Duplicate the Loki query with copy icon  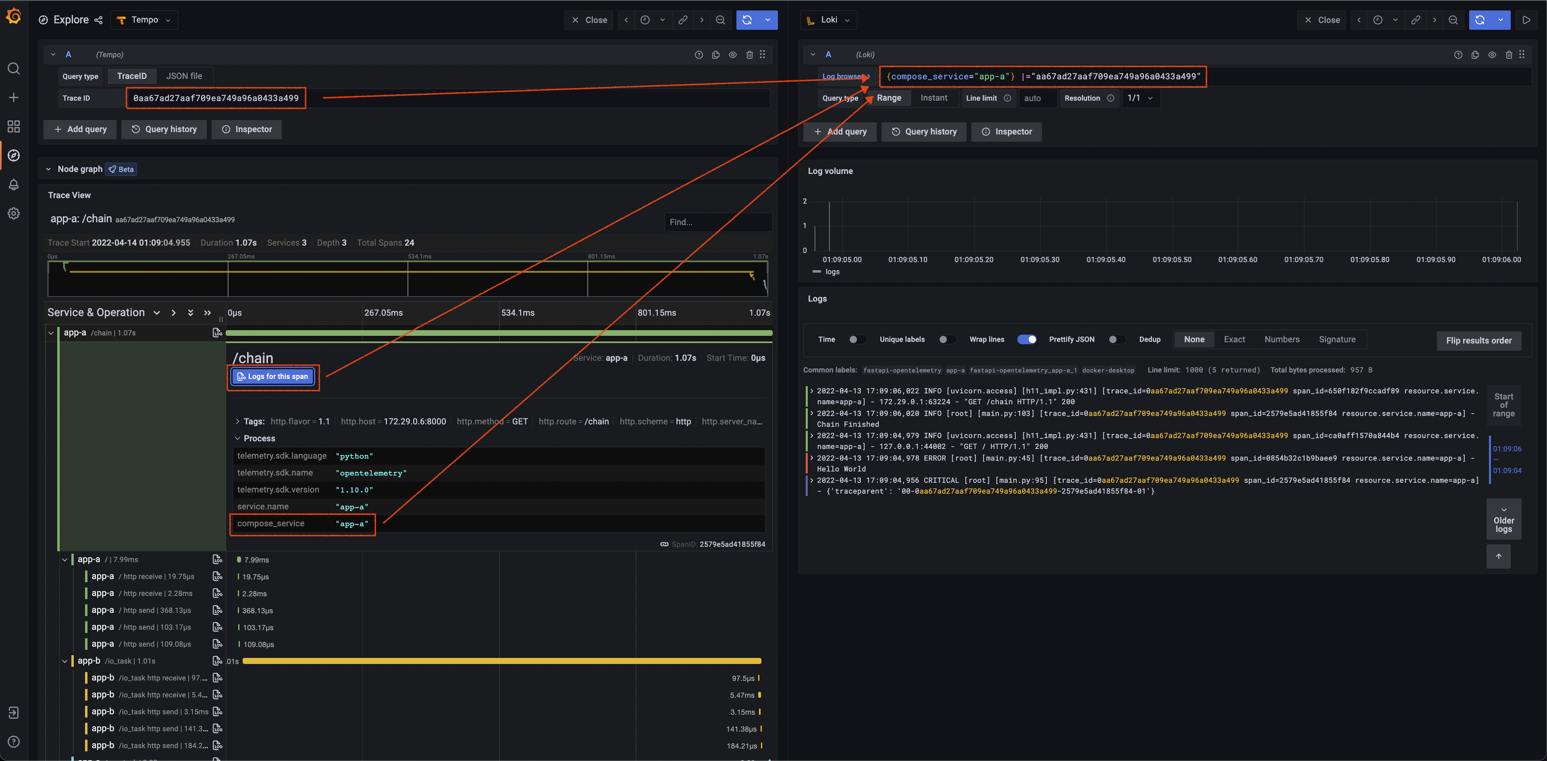click(1474, 55)
